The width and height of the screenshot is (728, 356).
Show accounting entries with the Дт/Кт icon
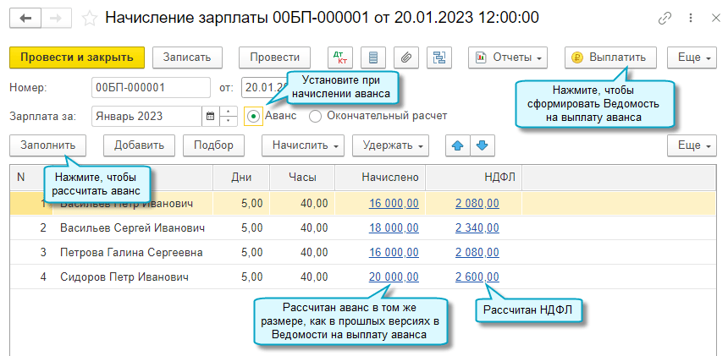(x=340, y=58)
